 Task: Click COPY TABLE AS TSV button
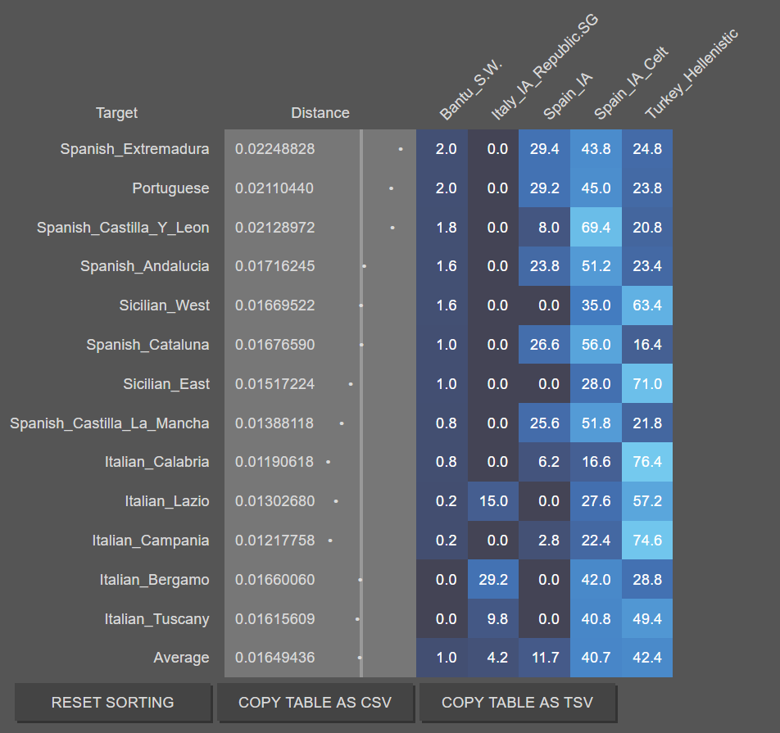(x=518, y=702)
